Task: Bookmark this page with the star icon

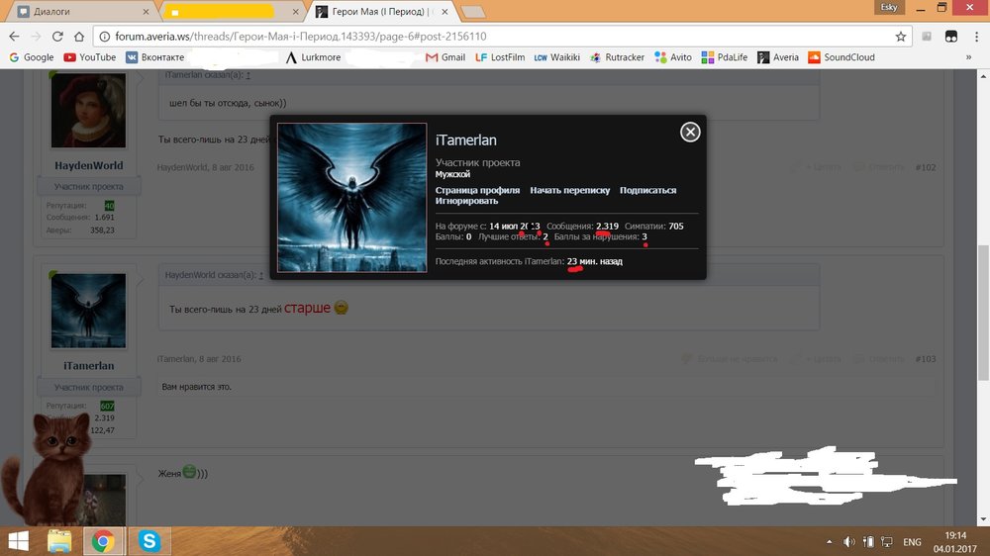Action: tap(900, 36)
